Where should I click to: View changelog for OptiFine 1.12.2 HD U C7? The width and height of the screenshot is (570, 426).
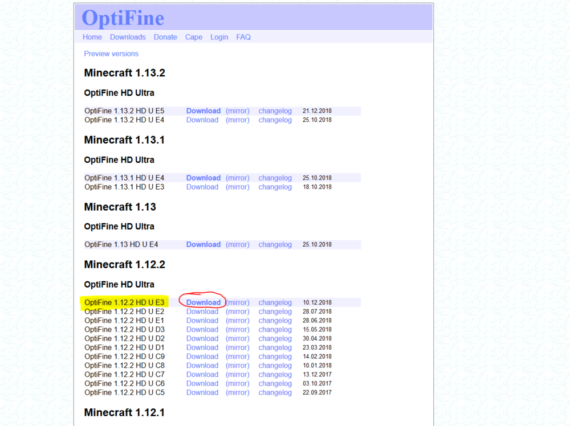pos(275,374)
